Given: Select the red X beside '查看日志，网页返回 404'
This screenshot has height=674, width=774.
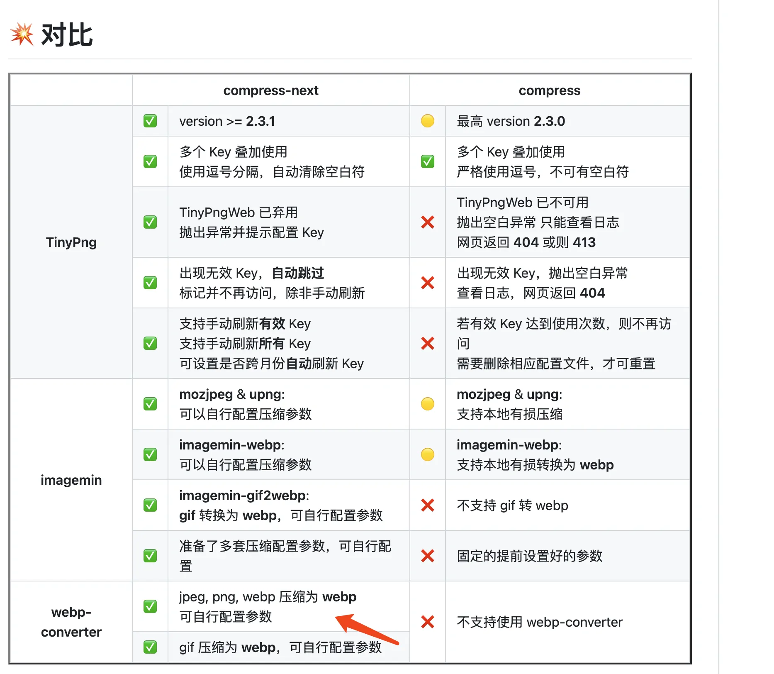Looking at the screenshot, I should [428, 283].
